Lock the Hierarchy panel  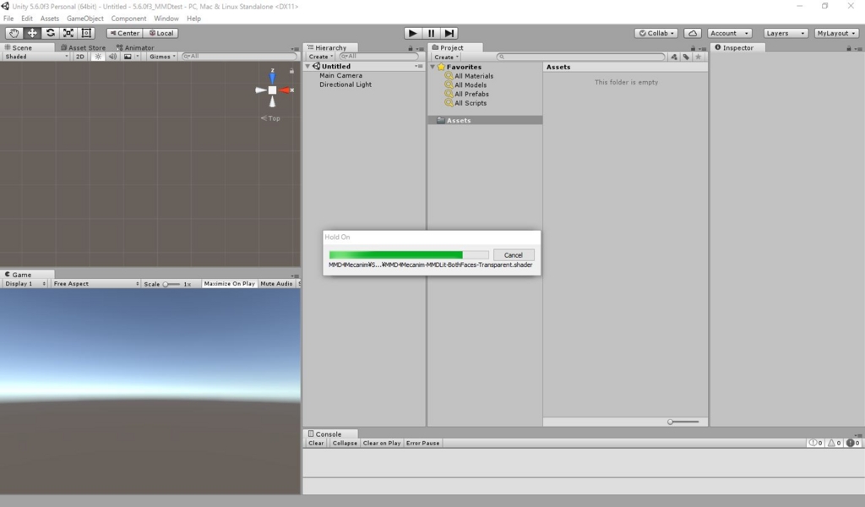[410, 48]
